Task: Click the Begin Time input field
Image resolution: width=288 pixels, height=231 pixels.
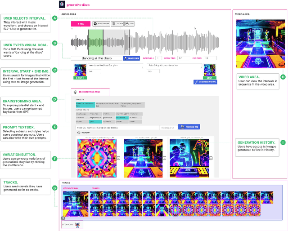Action: tap(184, 58)
